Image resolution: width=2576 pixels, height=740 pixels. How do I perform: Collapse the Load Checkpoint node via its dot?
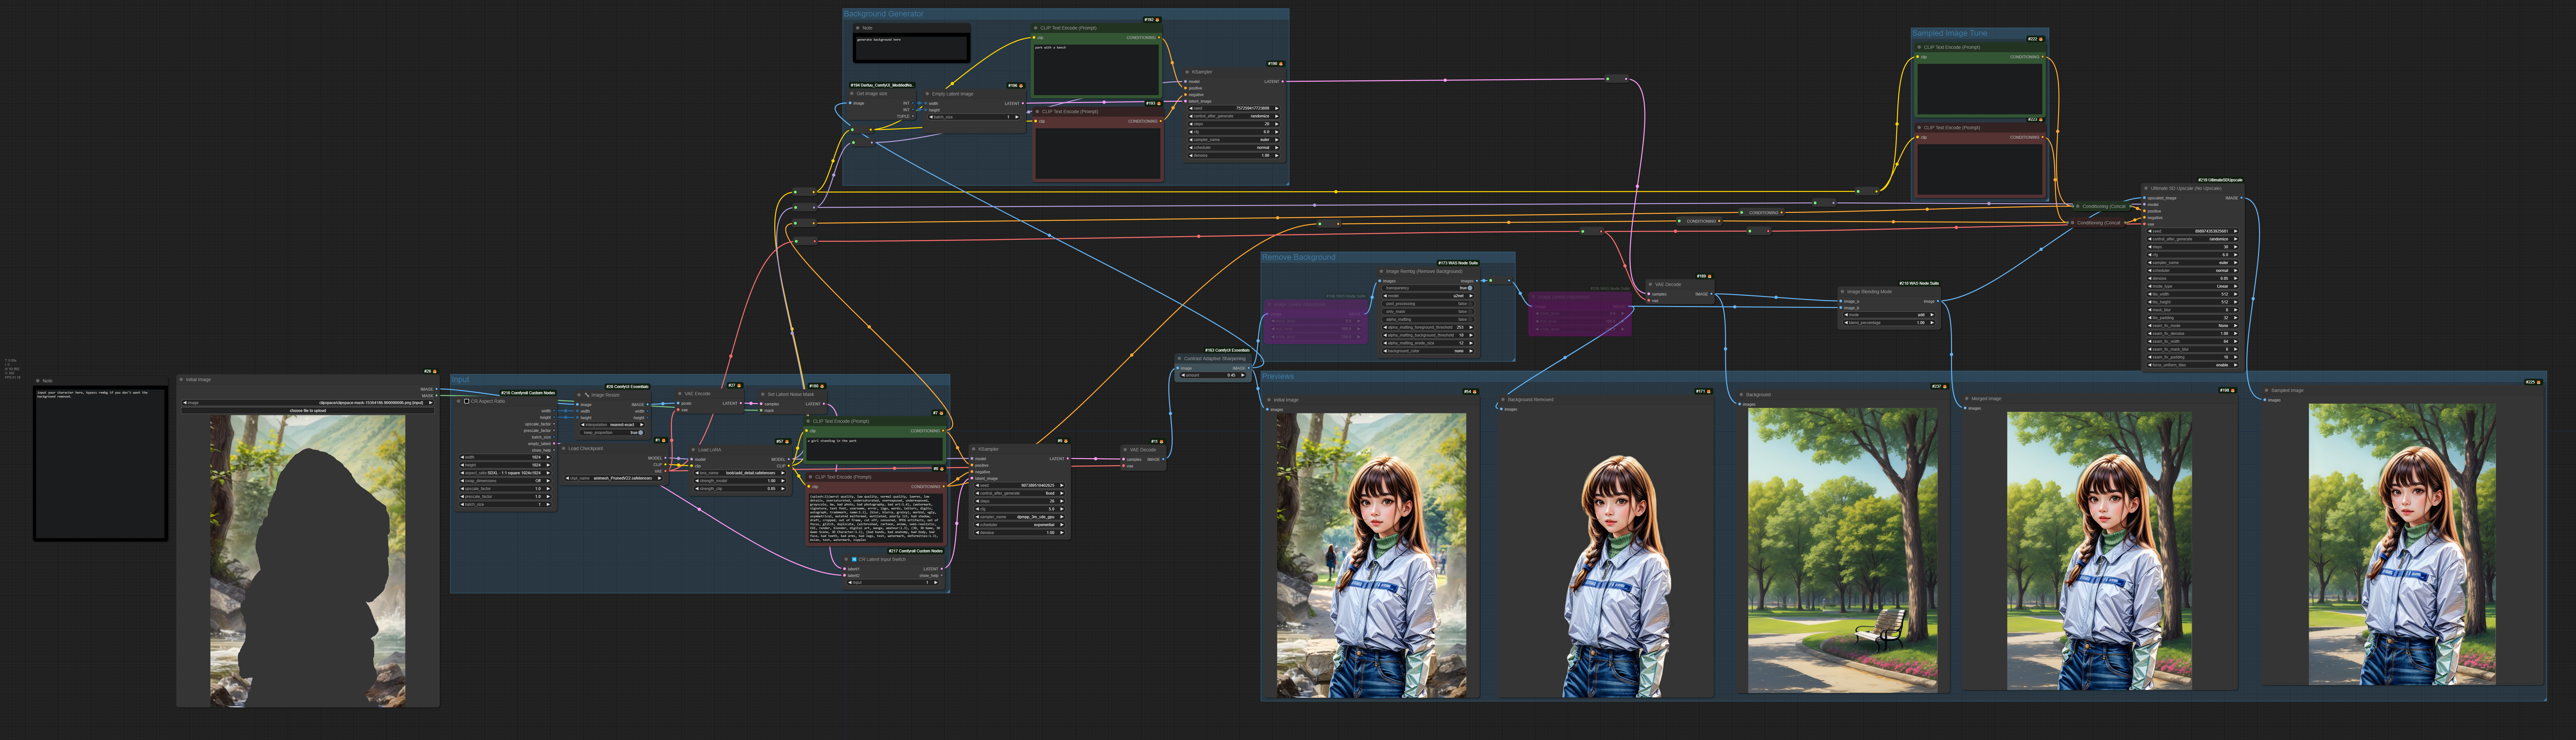click(x=564, y=448)
